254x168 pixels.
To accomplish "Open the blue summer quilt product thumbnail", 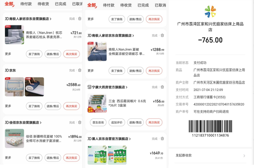I will pyautogui.click(x=97, y=51).
